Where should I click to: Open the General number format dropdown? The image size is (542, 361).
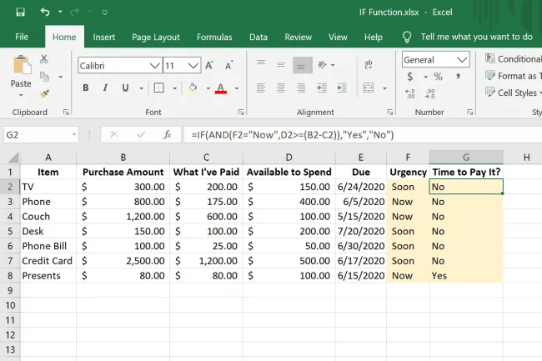point(462,60)
